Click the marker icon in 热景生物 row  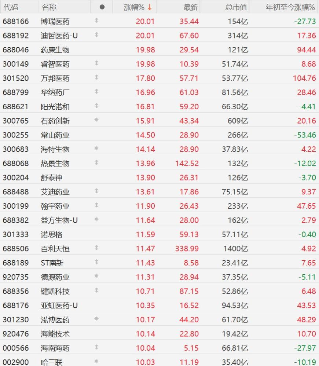[96, 162]
